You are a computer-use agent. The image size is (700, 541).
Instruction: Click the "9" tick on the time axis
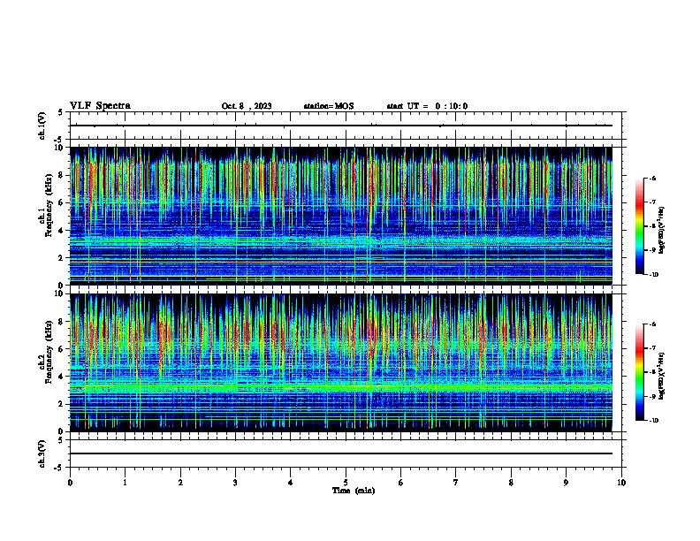point(566,483)
